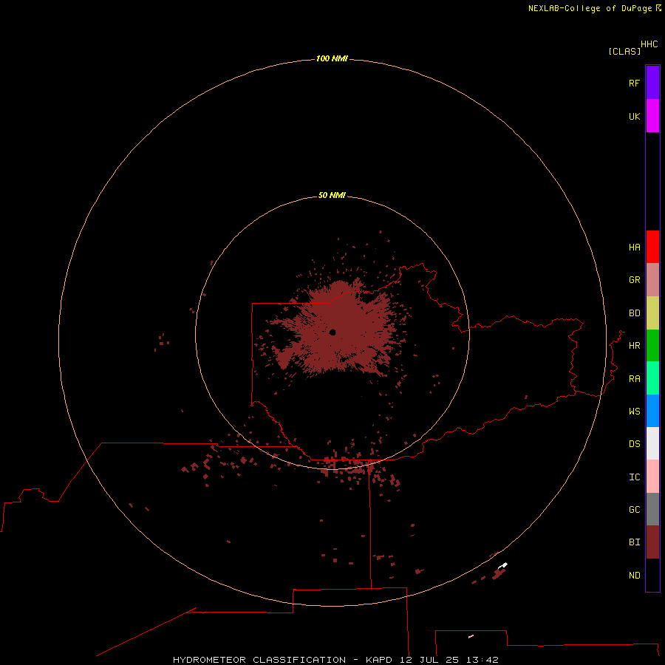
Task: Click the HYDROMETEOR CLASSIFICATION title text
Action: click(x=259, y=660)
